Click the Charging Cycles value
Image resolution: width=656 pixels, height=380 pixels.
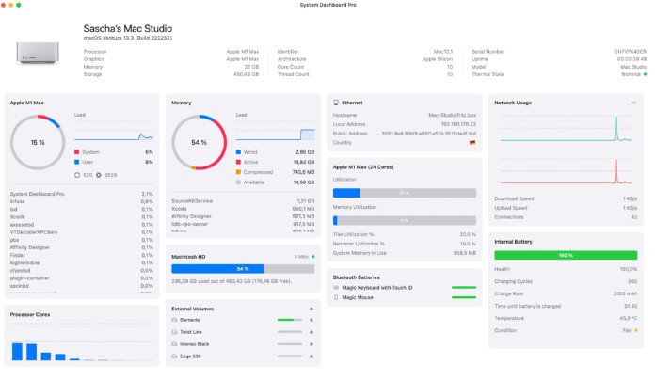point(633,281)
